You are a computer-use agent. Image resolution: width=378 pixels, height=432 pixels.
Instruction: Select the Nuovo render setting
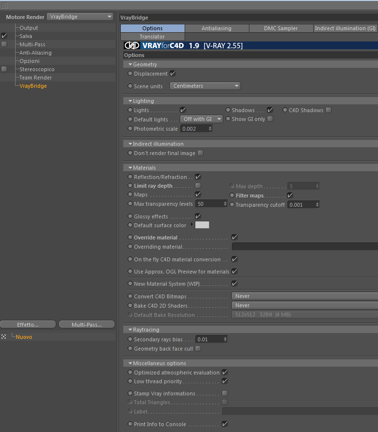pos(24,336)
